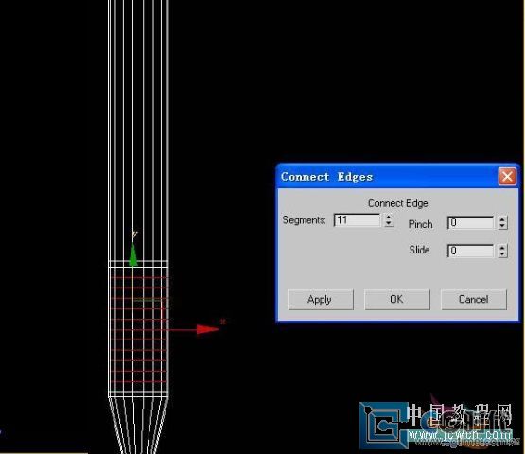Click the Connect Edge heading text
The height and width of the screenshot is (454, 525).
[397, 203]
